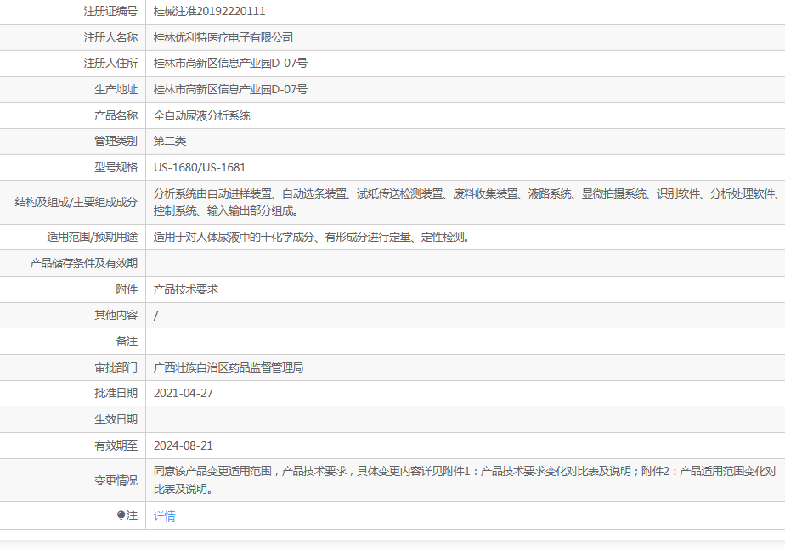Click the 备注 label

[126, 341]
